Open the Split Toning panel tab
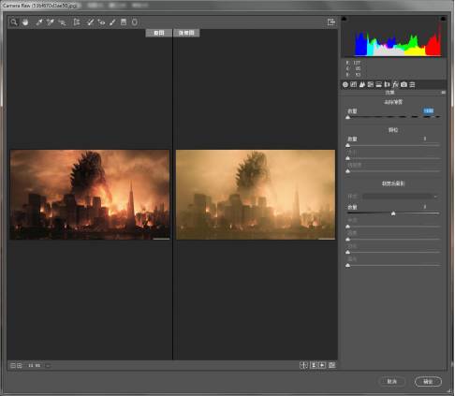The image size is (455, 396). pos(379,84)
